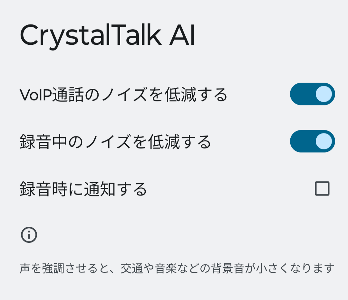This screenshot has width=348, height=300.
Task: Click the light-blue knob of the VoIP switch
Action: 324,94
